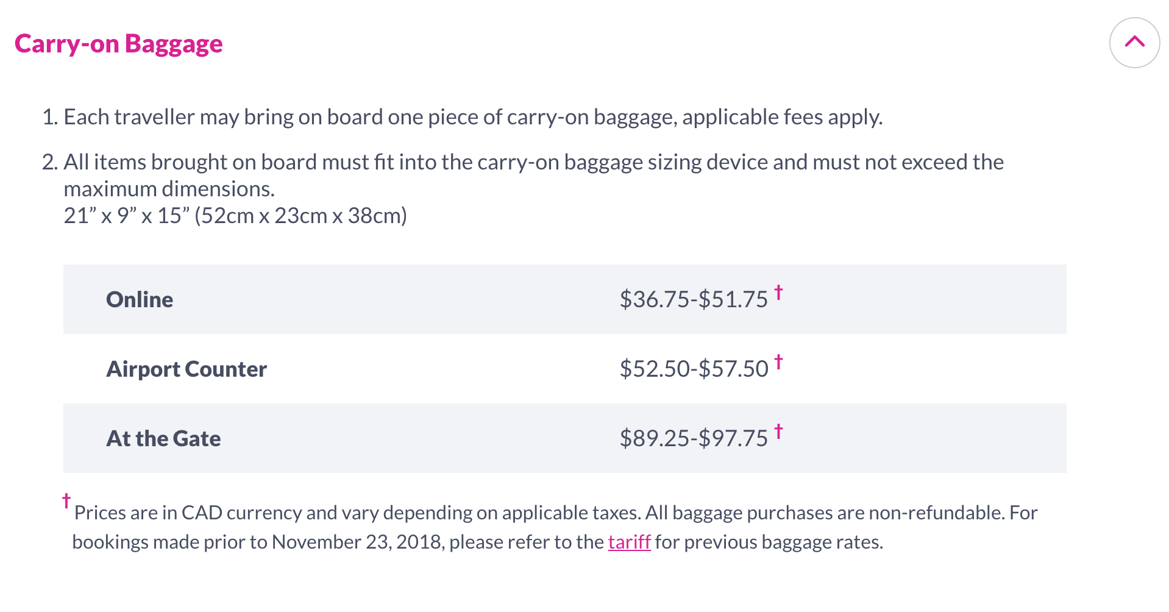Click the $36.75-$51.75 online price
The height and width of the screenshot is (612, 1169).
coord(694,299)
